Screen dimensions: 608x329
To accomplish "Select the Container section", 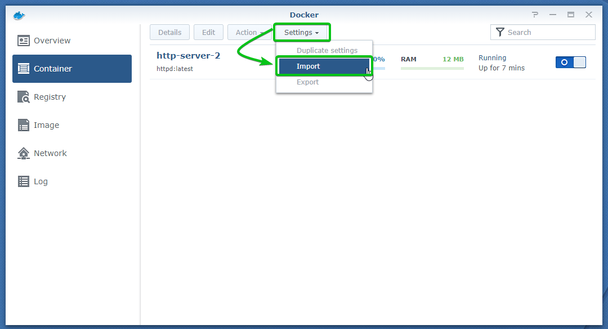I will 72,69.
